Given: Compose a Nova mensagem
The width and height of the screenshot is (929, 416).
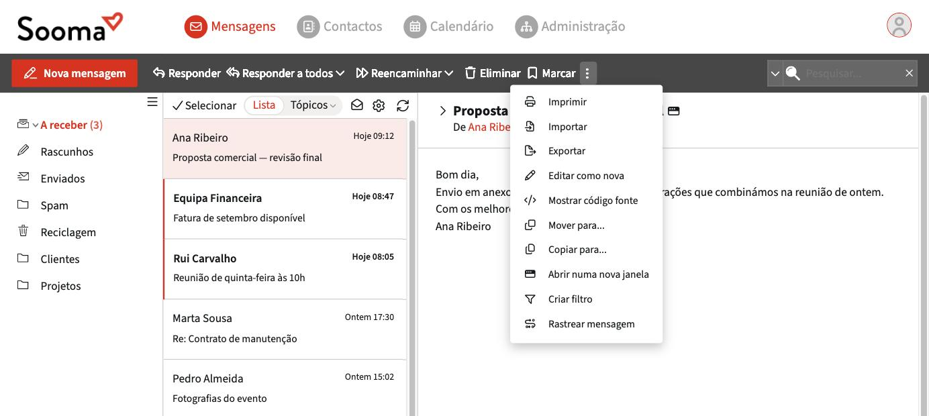Looking at the screenshot, I should coord(75,73).
